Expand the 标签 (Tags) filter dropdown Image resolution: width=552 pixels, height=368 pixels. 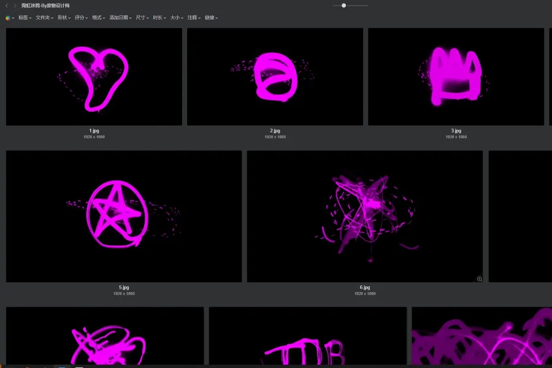(25, 18)
